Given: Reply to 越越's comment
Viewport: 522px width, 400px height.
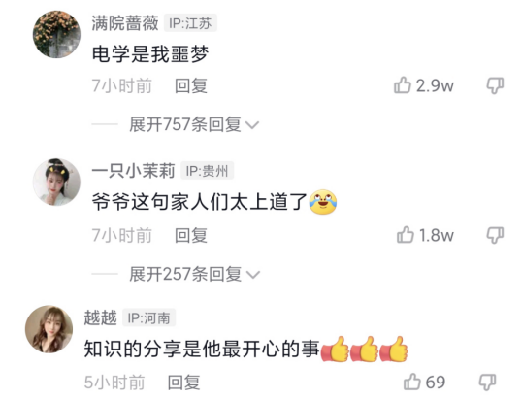Looking at the screenshot, I should tap(183, 383).
